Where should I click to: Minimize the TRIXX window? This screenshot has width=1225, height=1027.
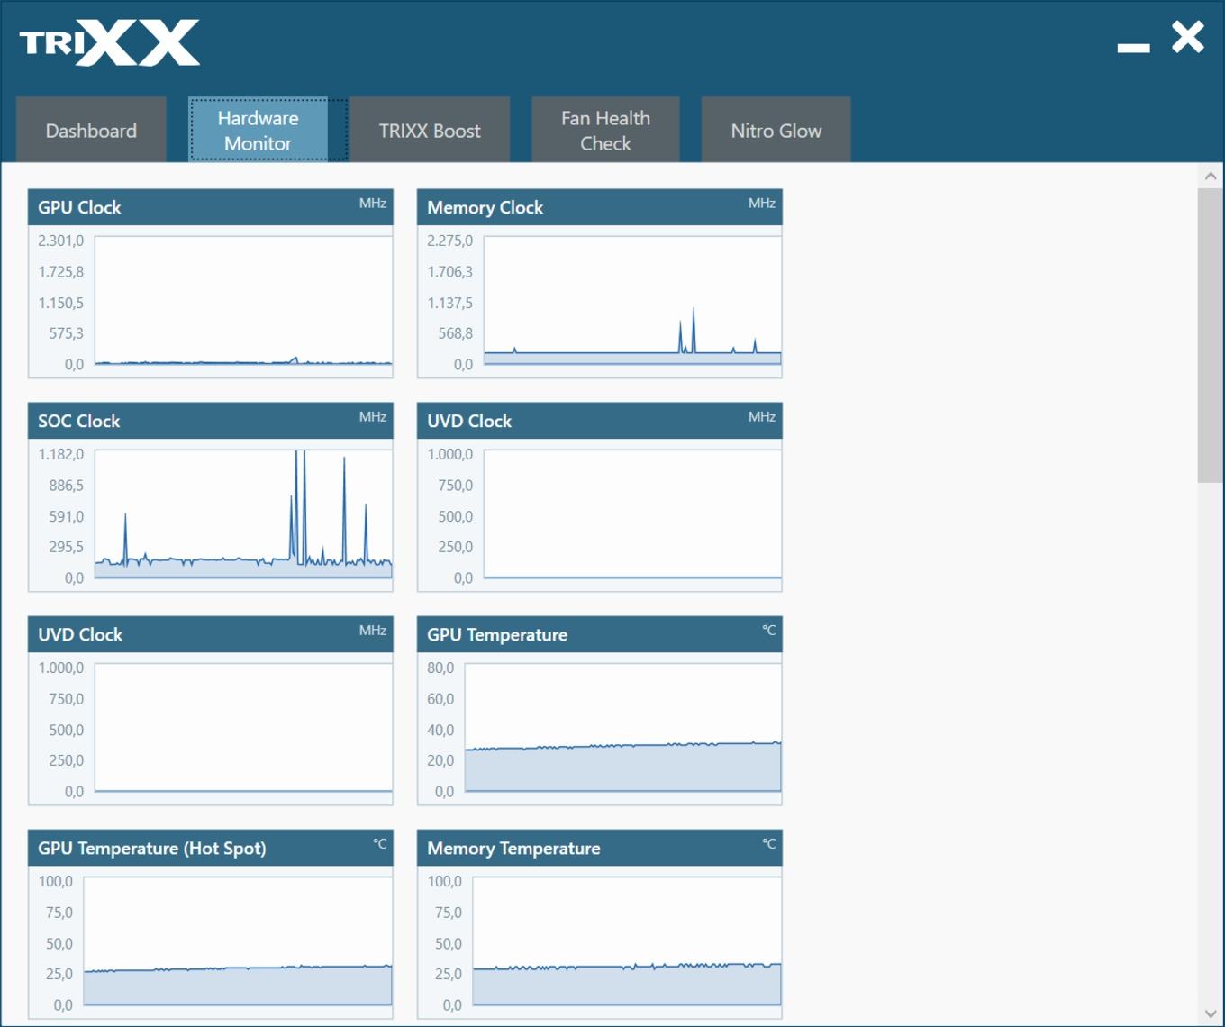(x=1133, y=48)
